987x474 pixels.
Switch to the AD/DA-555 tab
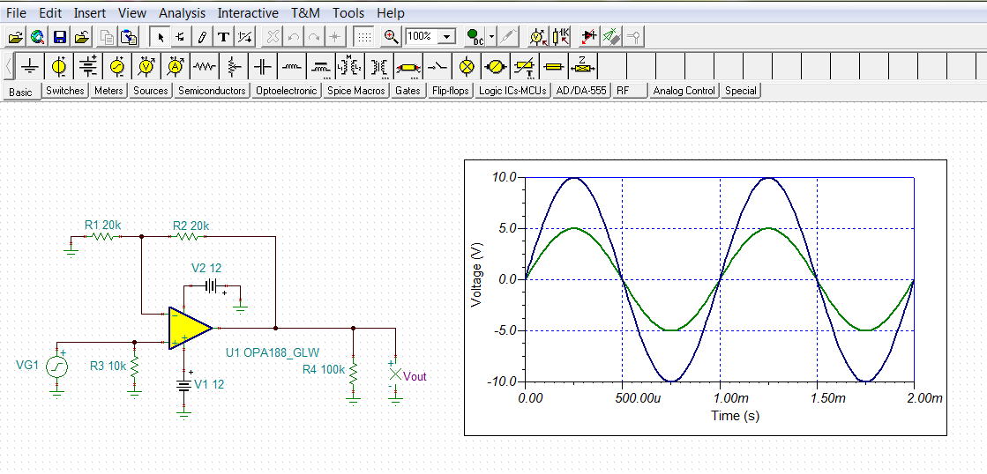click(x=581, y=91)
